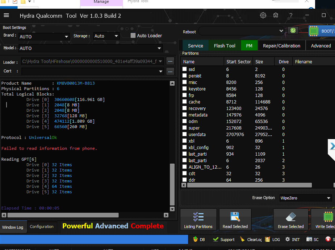Click the BOOT chip button
The height and width of the screenshot is (250, 335).
(x=322, y=31)
